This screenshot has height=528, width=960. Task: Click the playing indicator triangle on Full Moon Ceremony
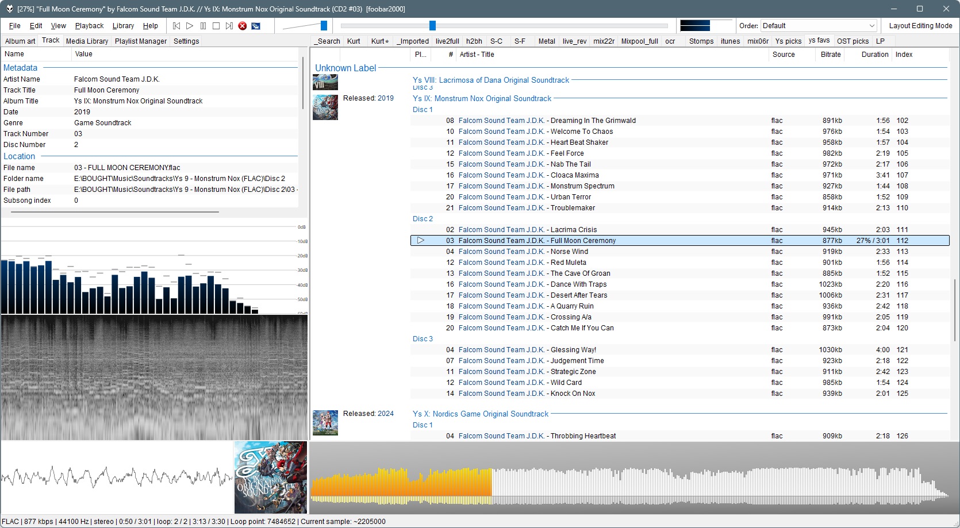421,241
